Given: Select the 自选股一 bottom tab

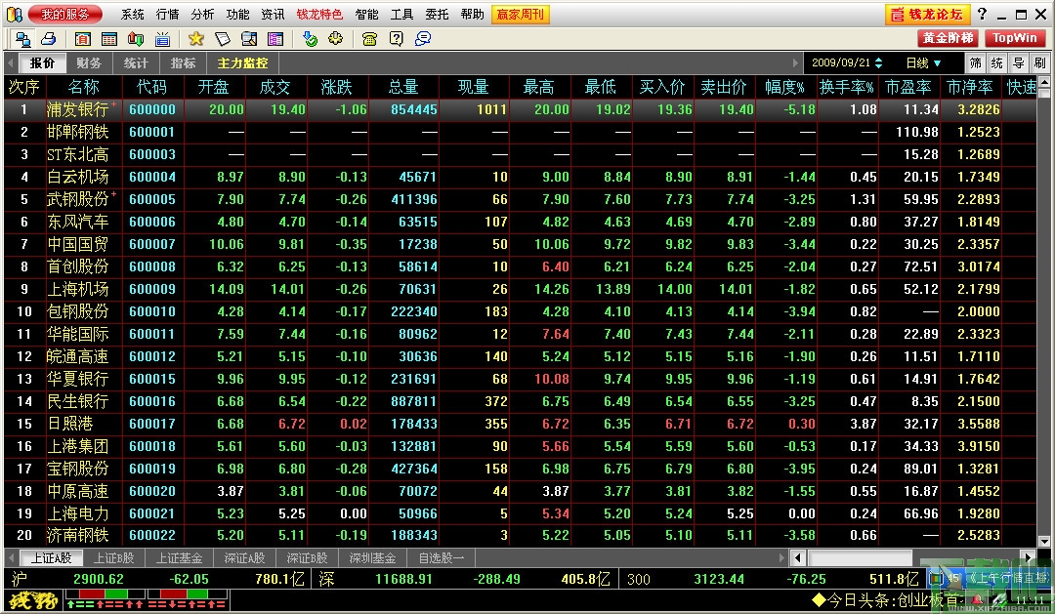Looking at the screenshot, I should [441, 558].
